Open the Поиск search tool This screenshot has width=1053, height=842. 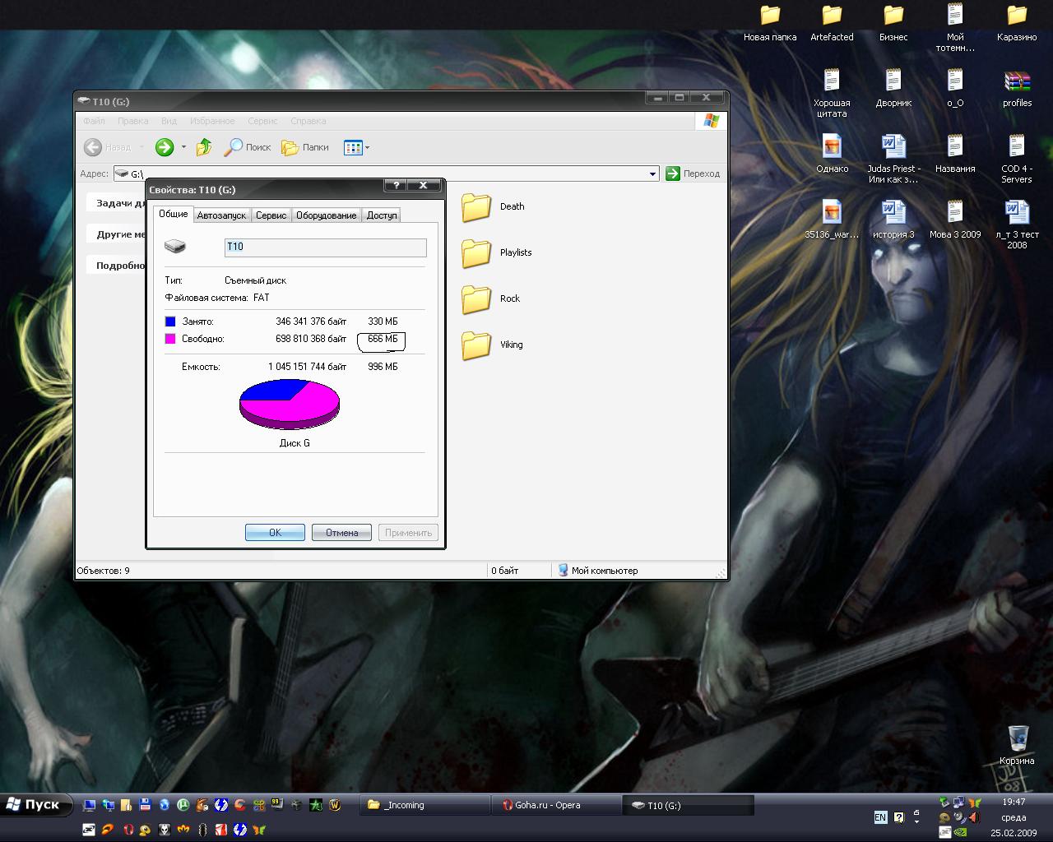pos(248,147)
